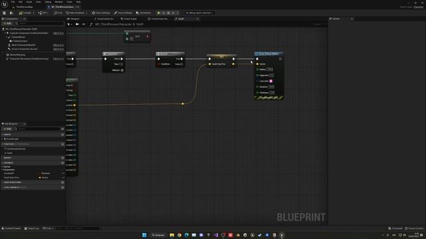Click Edit in C++ link for Capsule Component
426x239 pixels.
[59, 33]
